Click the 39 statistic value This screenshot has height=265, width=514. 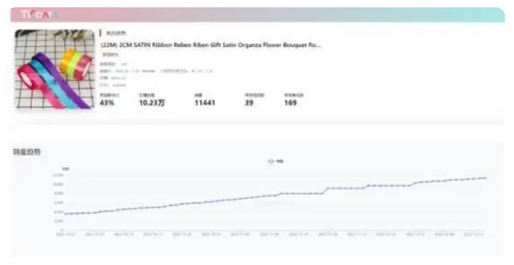[249, 103]
